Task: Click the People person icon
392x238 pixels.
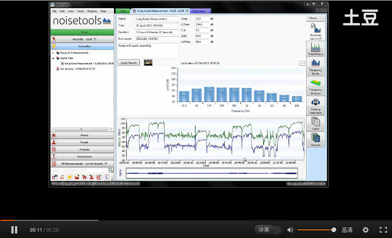Action: tap(54, 142)
